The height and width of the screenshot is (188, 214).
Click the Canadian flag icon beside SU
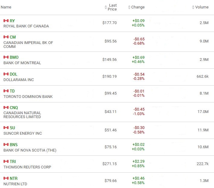coord(6,128)
